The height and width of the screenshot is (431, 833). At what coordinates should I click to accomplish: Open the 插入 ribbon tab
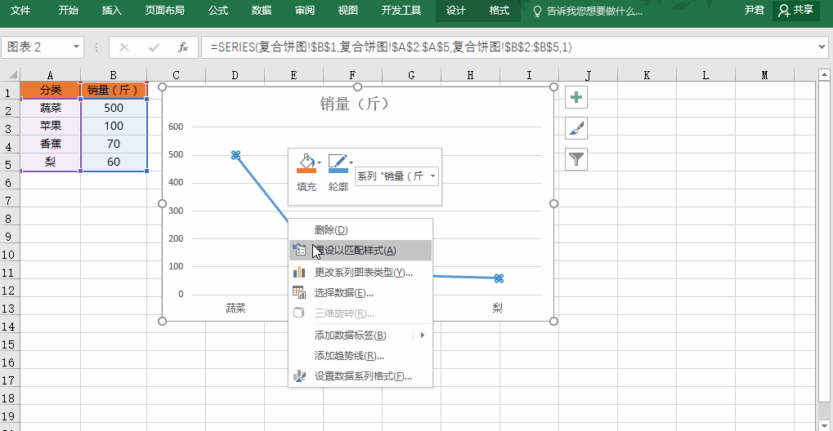[112, 11]
